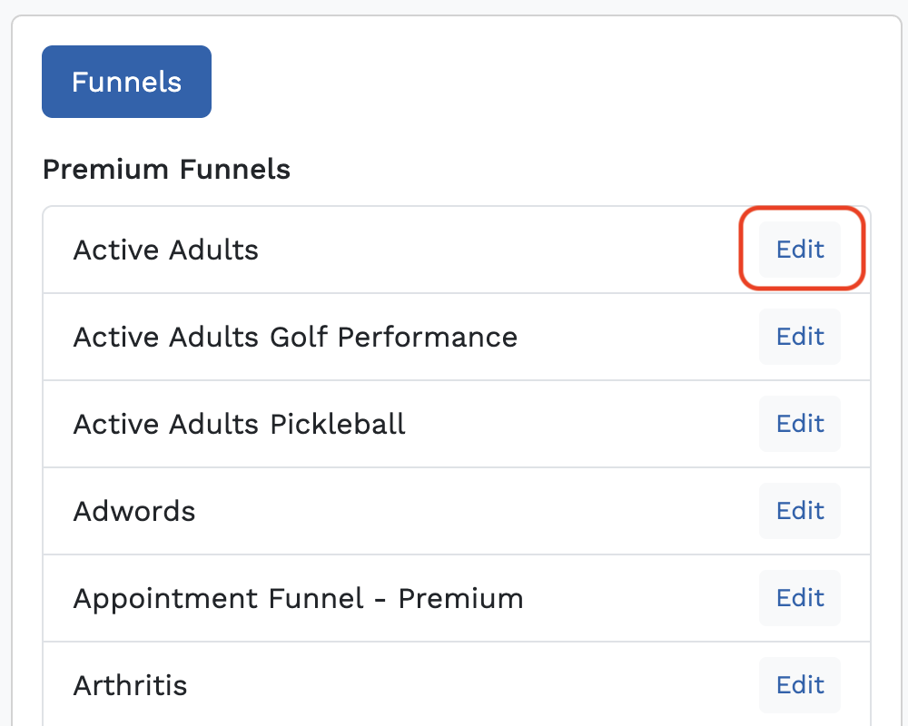
Task: Click 'Premium' in the Appointment Funnel row
Action: [x=460, y=598]
